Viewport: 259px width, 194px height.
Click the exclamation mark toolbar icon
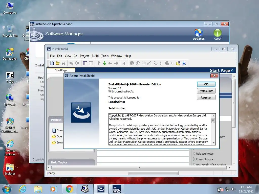tap(161, 63)
